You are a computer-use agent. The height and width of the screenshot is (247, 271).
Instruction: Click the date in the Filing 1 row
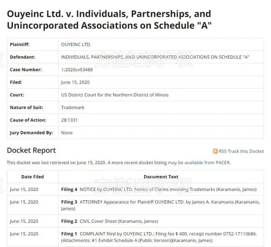pyautogui.click(x=24, y=234)
